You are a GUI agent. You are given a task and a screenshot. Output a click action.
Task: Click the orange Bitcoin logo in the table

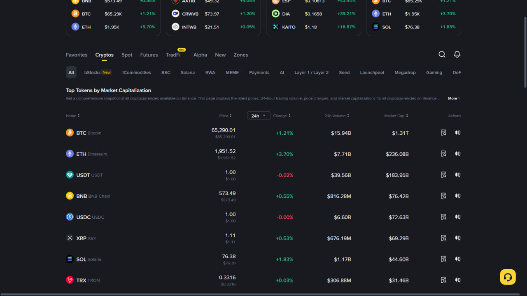(70, 133)
